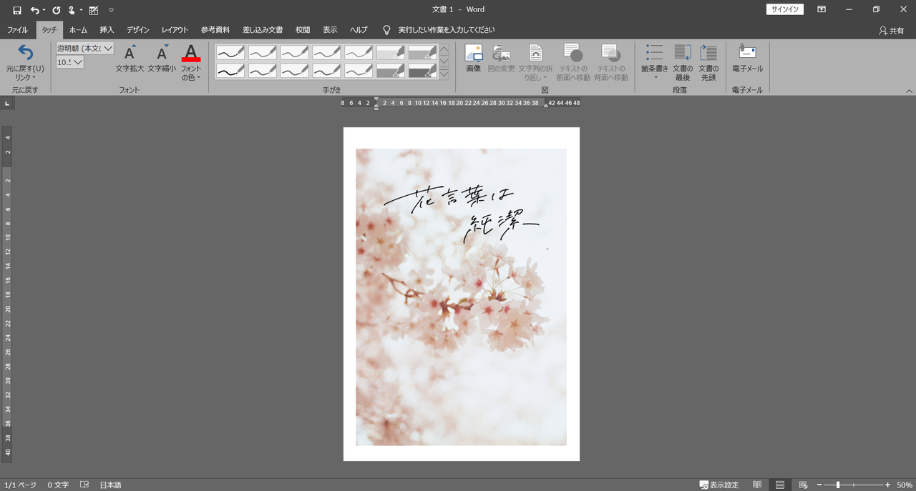Click the form-check icon in quick access toolbar
Image resolution: width=916 pixels, height=491 pixels.
click(x=94, y=10)
